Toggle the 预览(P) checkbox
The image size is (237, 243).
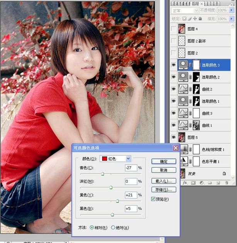[153, 199]
